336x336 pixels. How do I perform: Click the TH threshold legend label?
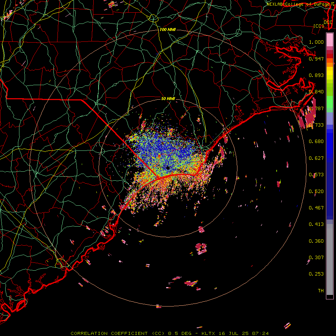pyautogui.click(x=321, y=291)
